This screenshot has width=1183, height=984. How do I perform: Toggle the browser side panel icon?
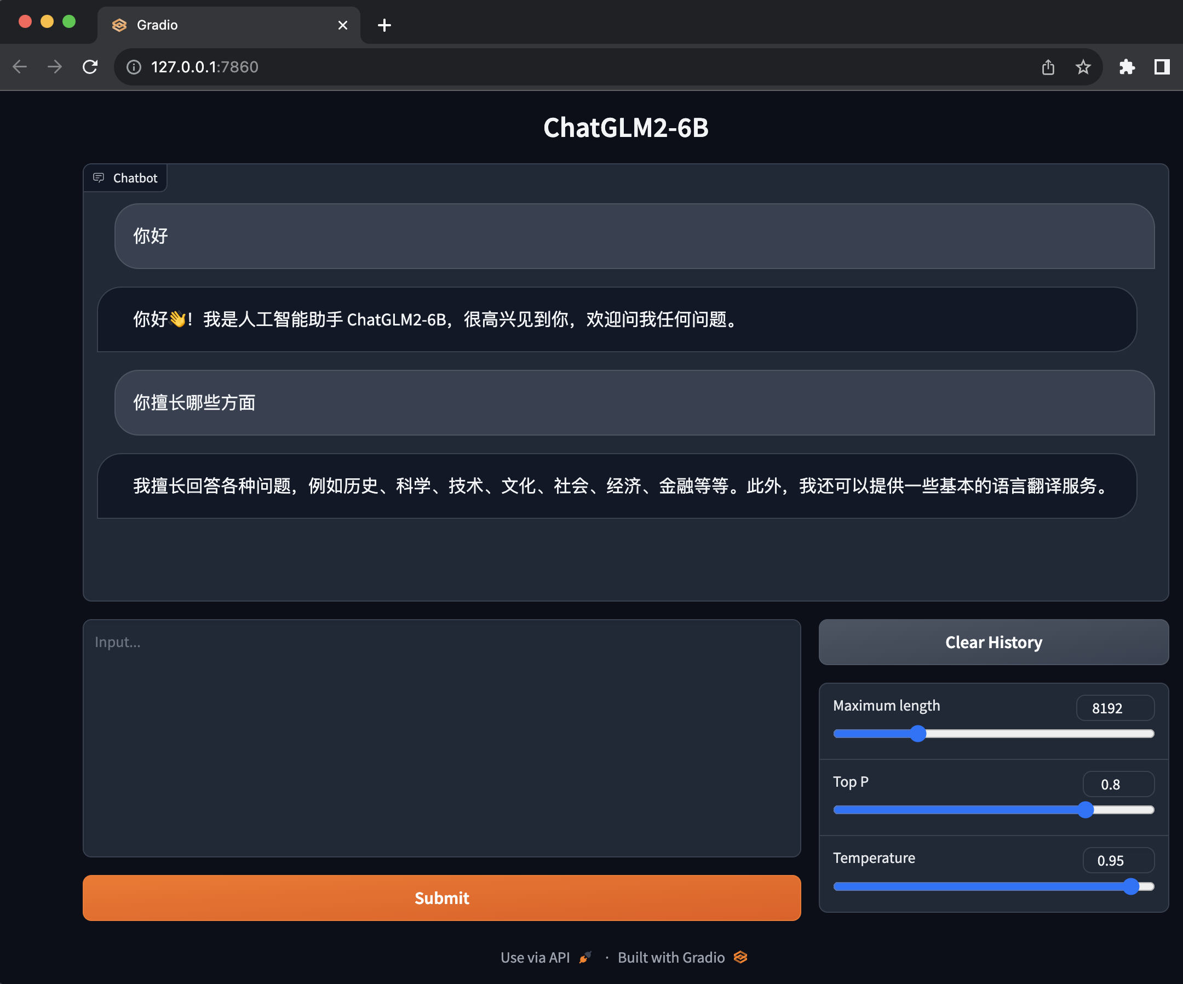tap(1162, 67)
